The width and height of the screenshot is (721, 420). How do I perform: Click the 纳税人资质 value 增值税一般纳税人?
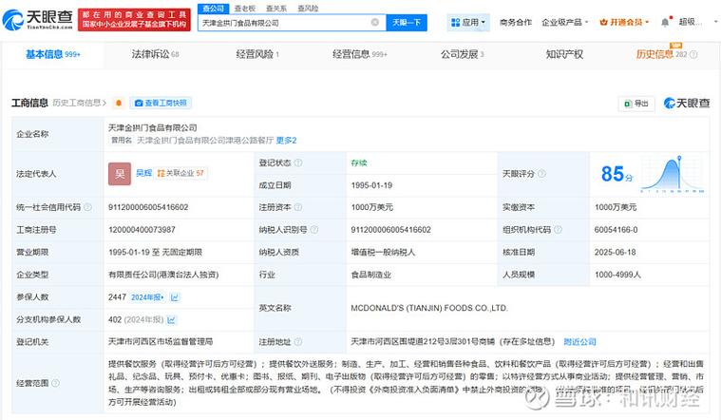pyautogui.click(x=383, y=252)
